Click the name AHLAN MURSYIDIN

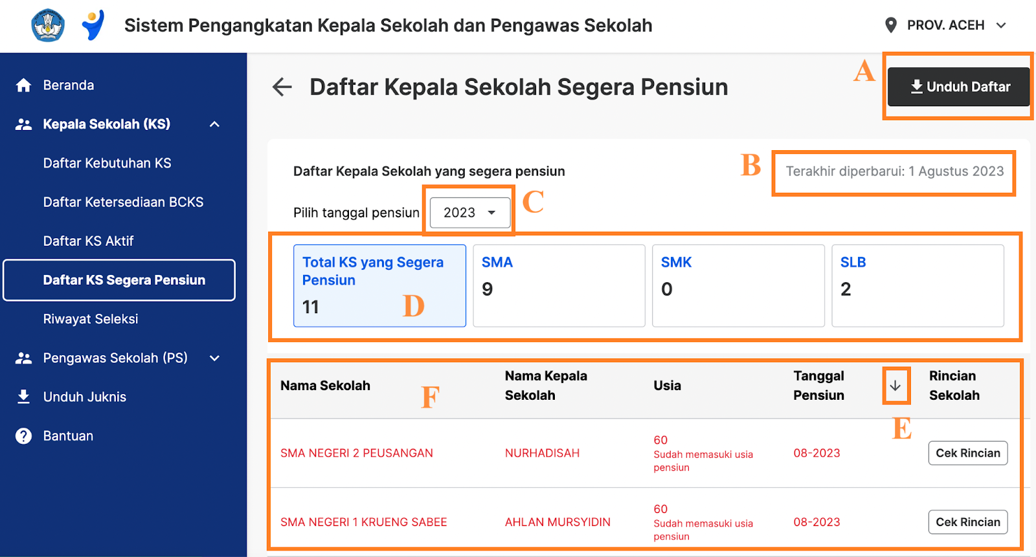click(557, 522)
